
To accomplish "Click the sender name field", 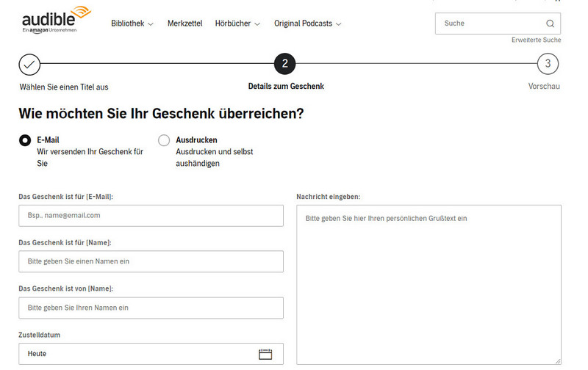I will 151,308.
